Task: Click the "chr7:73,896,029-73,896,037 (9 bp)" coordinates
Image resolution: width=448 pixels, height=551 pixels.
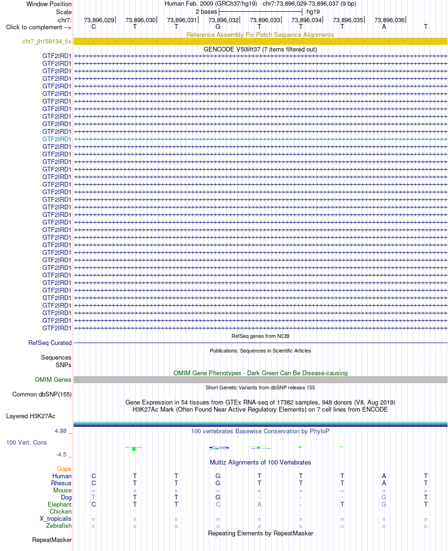Action: click(309, 3)
